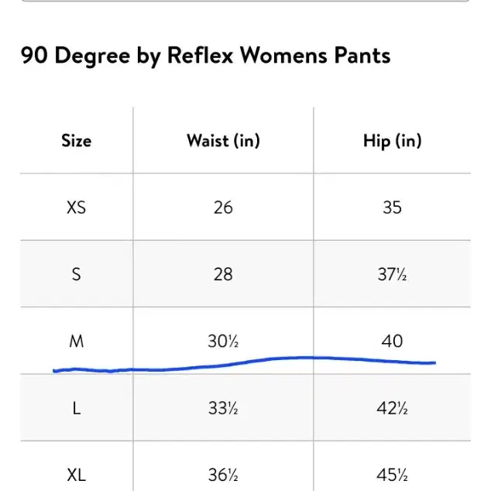Viewport: 491px width, 491px height.
Task: Tap the L size cell
Action: 77,408
